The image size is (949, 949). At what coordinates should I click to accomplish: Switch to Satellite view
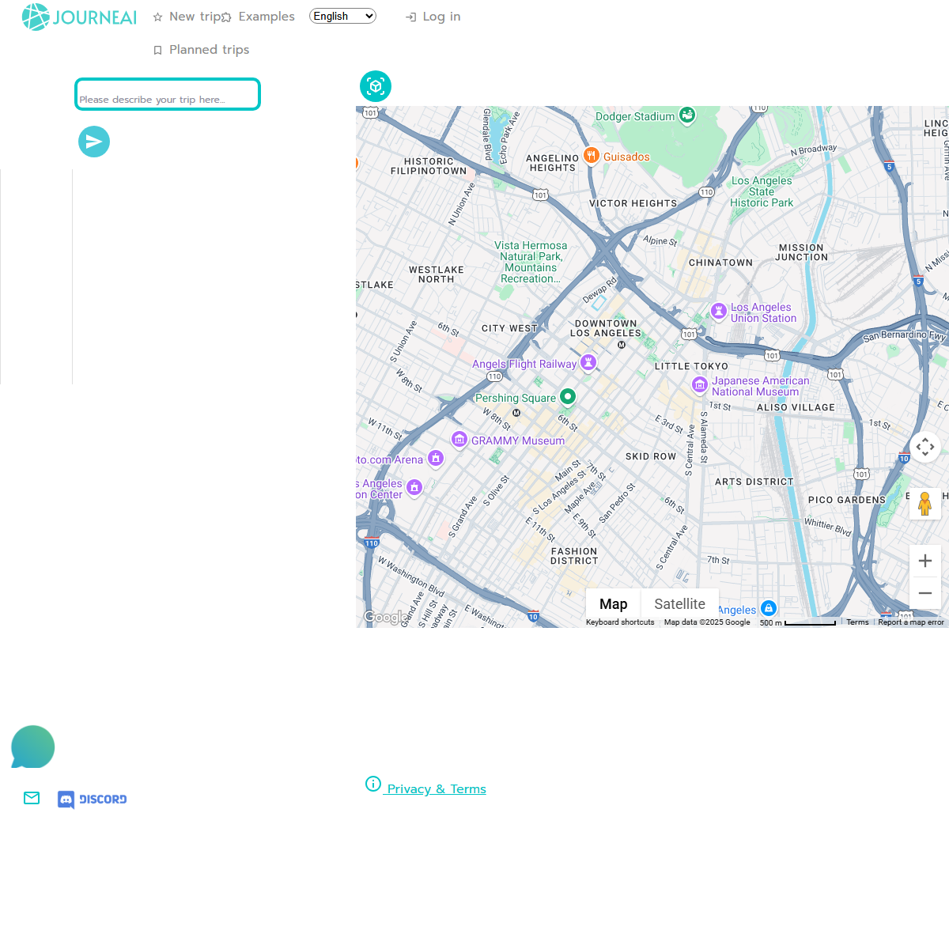[680, 604]
